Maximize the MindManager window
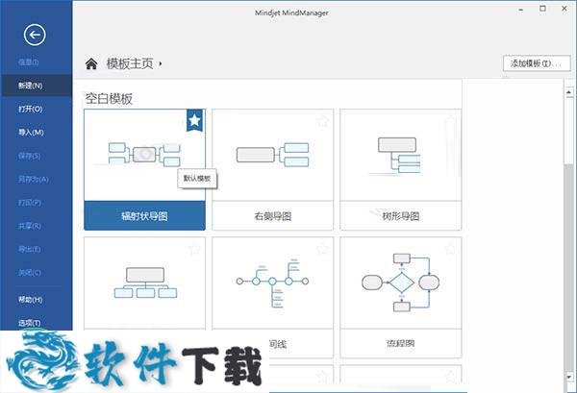577x393 pixels. (x=542, y=9)
